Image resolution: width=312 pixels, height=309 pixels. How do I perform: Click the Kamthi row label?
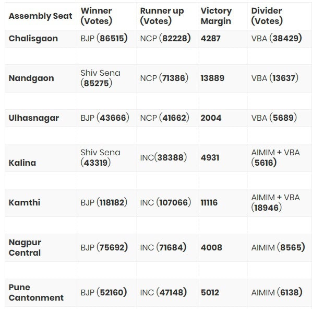[x=25, y=202]
